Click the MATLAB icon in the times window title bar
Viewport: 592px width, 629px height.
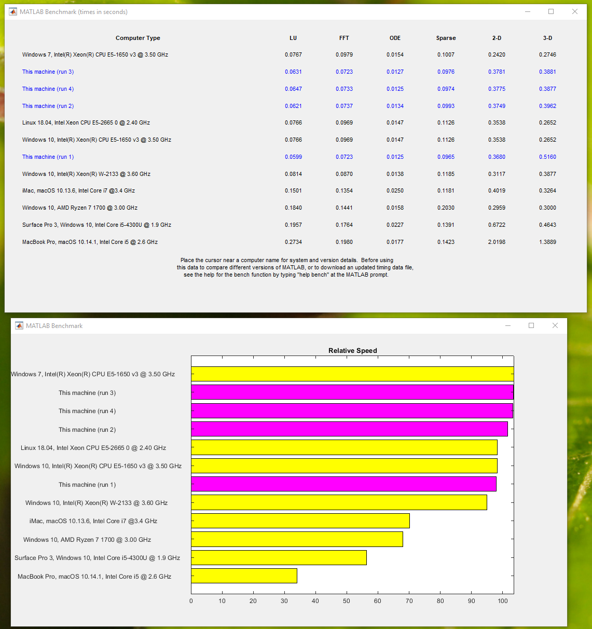pos(13,11)
